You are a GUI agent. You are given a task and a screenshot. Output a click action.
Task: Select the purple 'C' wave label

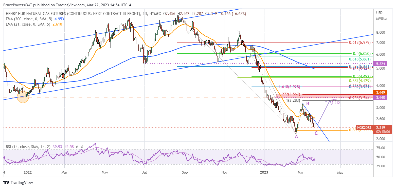pos(316,133)
